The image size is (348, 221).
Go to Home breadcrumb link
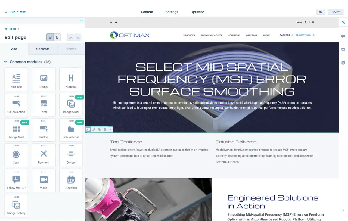coord(13,29)
